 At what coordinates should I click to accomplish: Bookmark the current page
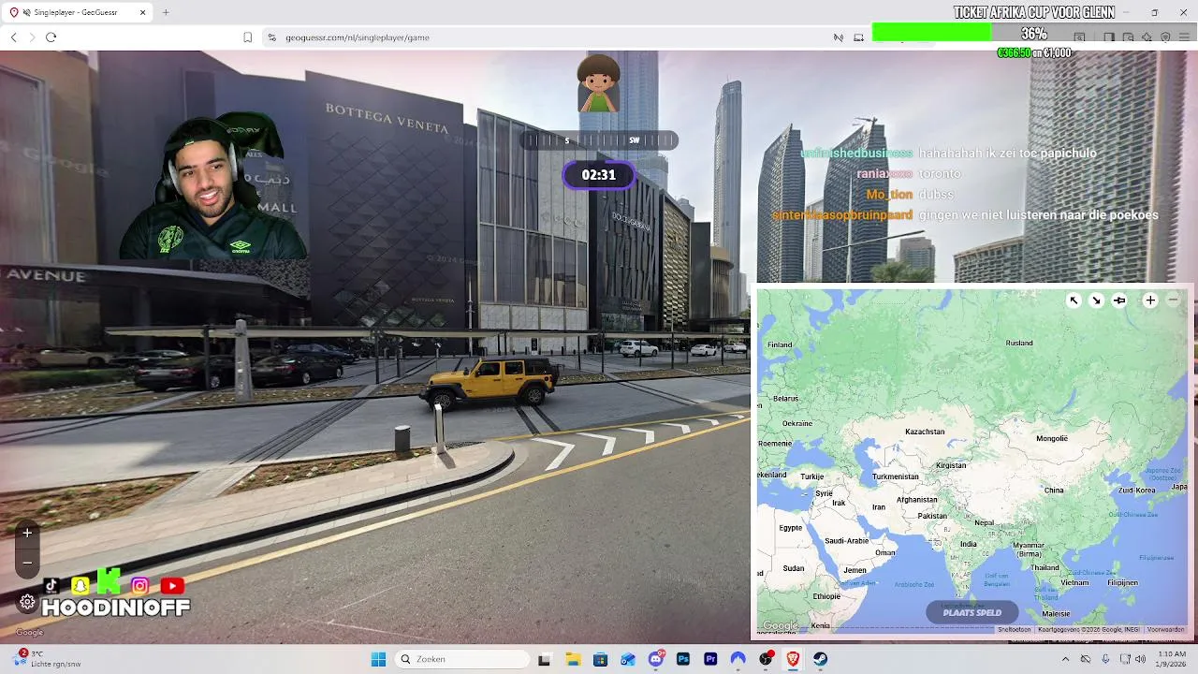[247, 37]
